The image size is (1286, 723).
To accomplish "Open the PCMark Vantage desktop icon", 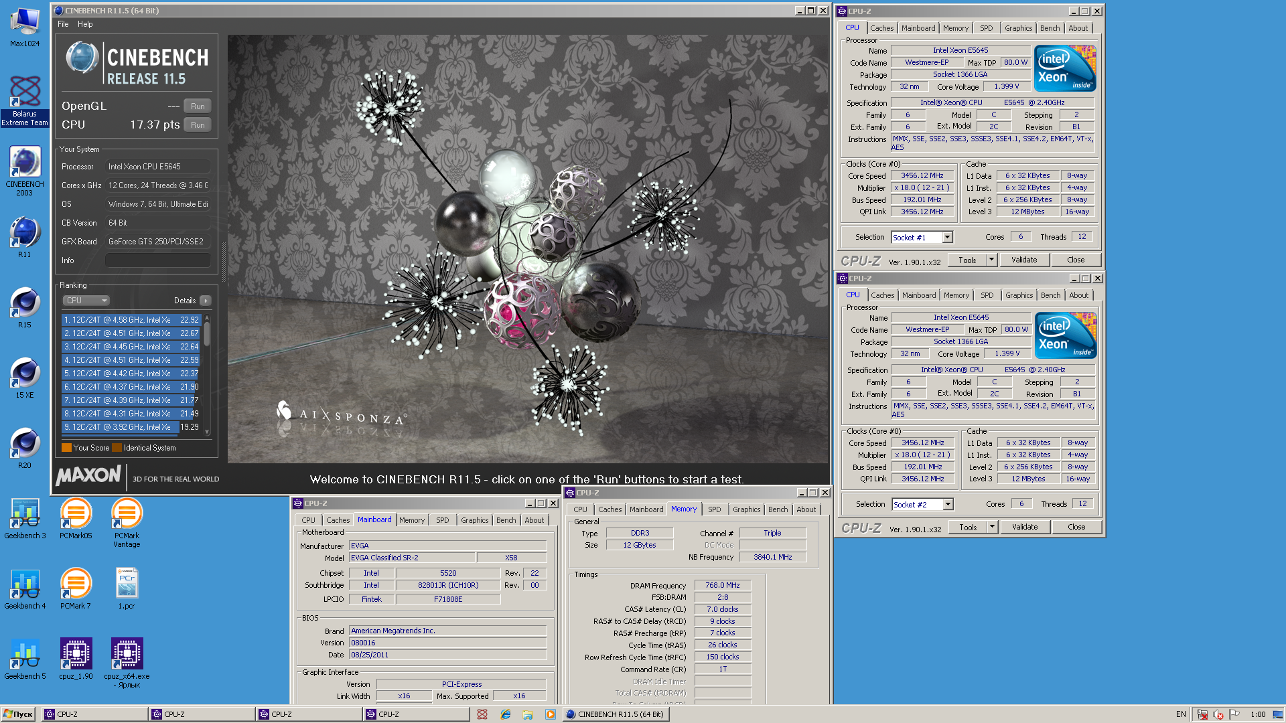I will click(x=127, y=524).
